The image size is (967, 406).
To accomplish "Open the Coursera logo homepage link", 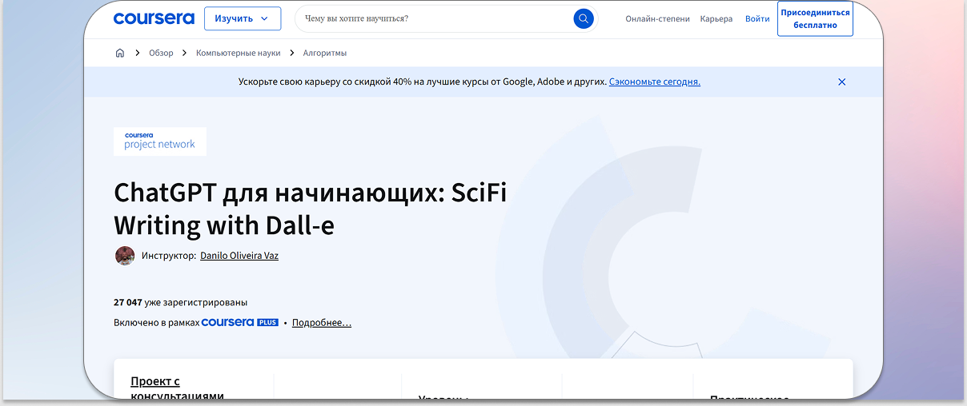I will [154, 18].
